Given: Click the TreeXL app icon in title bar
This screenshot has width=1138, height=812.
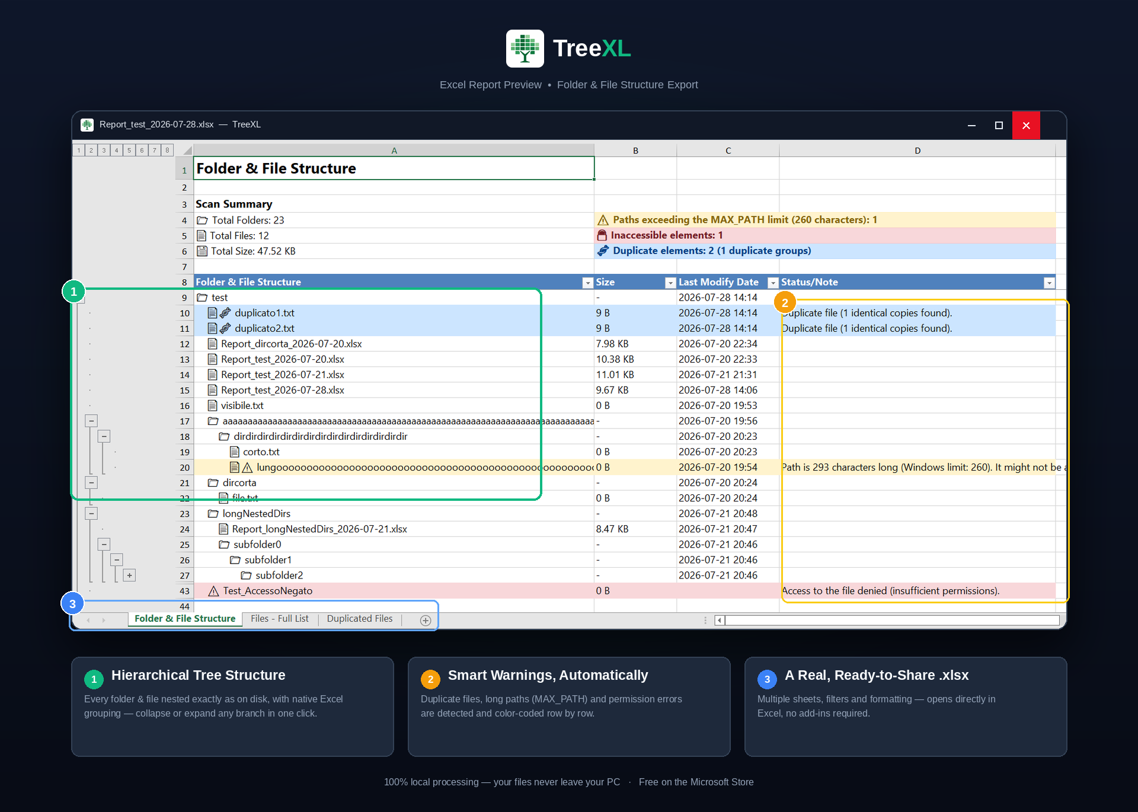Looking at the screenshot, I should click(87, 124).
